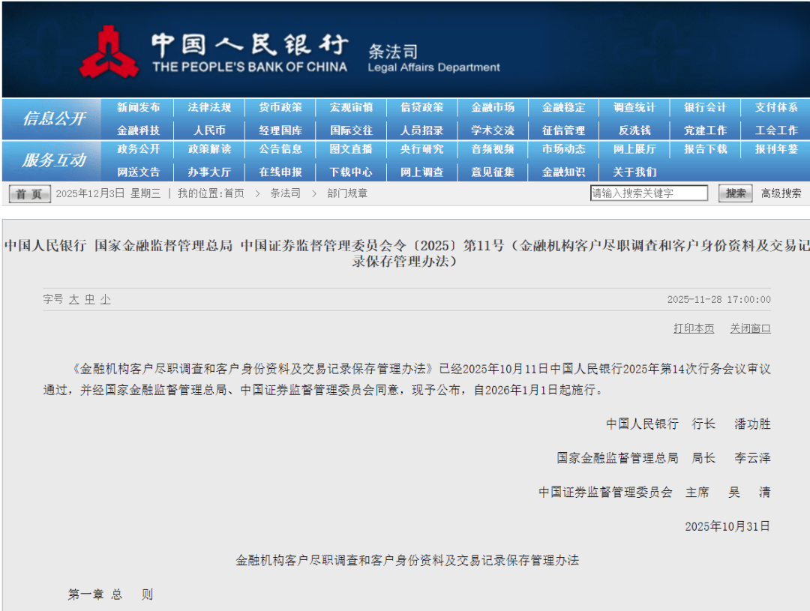Open 支付体系 section

point(776,107)
